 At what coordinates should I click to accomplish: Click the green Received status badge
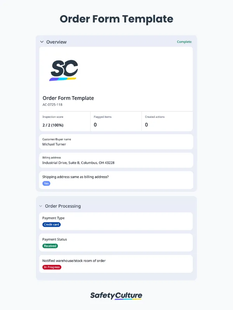pyautogui.click(x=50, y=246)
